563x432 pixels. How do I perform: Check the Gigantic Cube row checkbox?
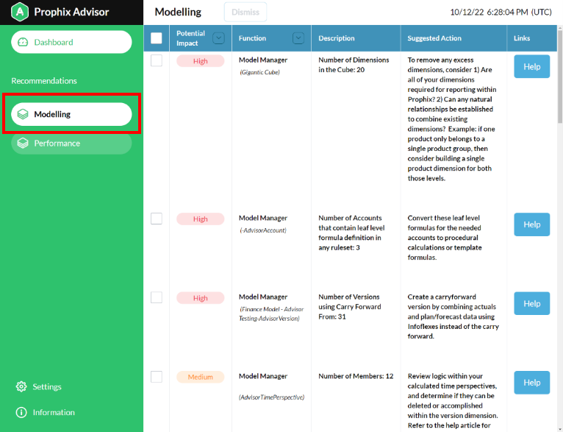157,60
